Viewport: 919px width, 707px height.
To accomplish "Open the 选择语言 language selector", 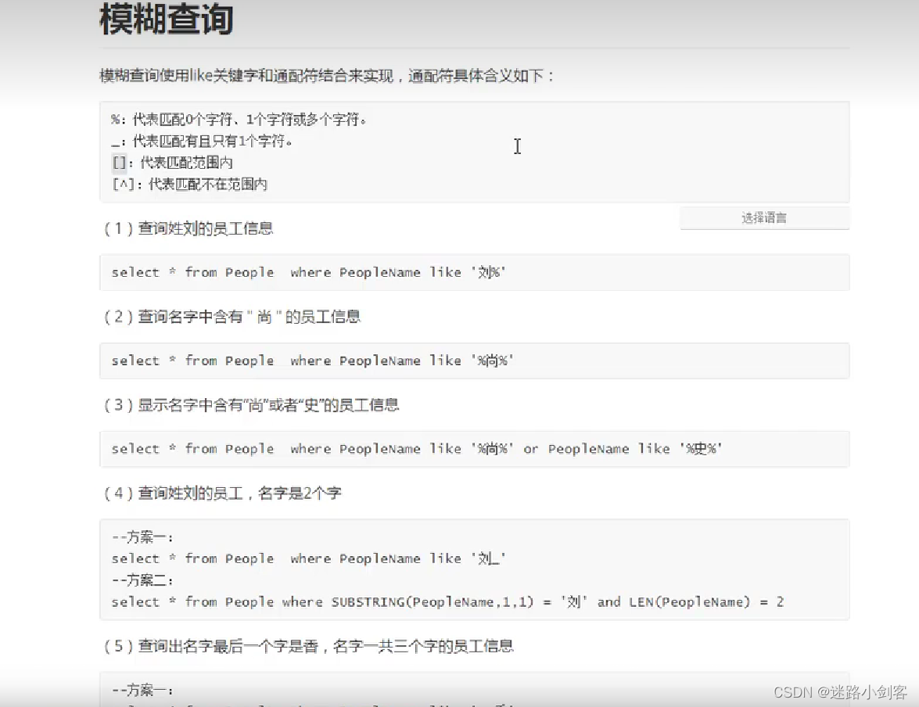I will click(x=763, y=217).
